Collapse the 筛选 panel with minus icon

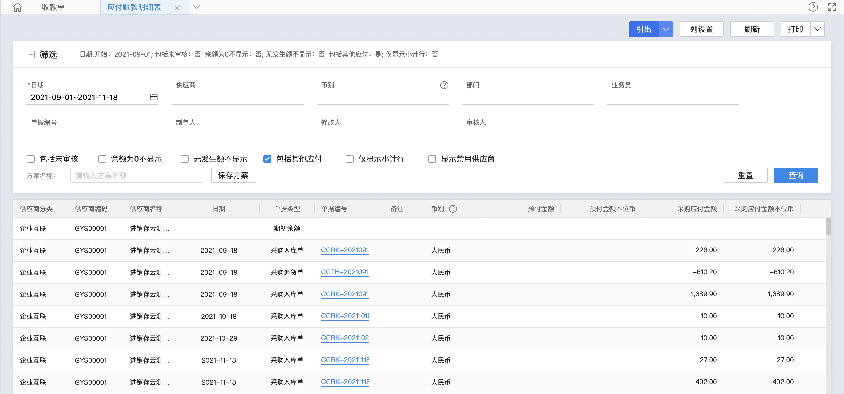(31, 54)
